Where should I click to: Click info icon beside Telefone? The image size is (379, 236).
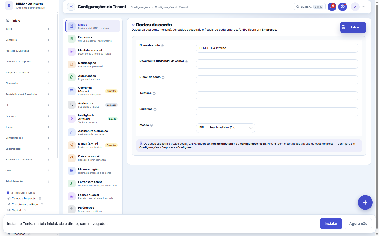click(x=154, y=94)
